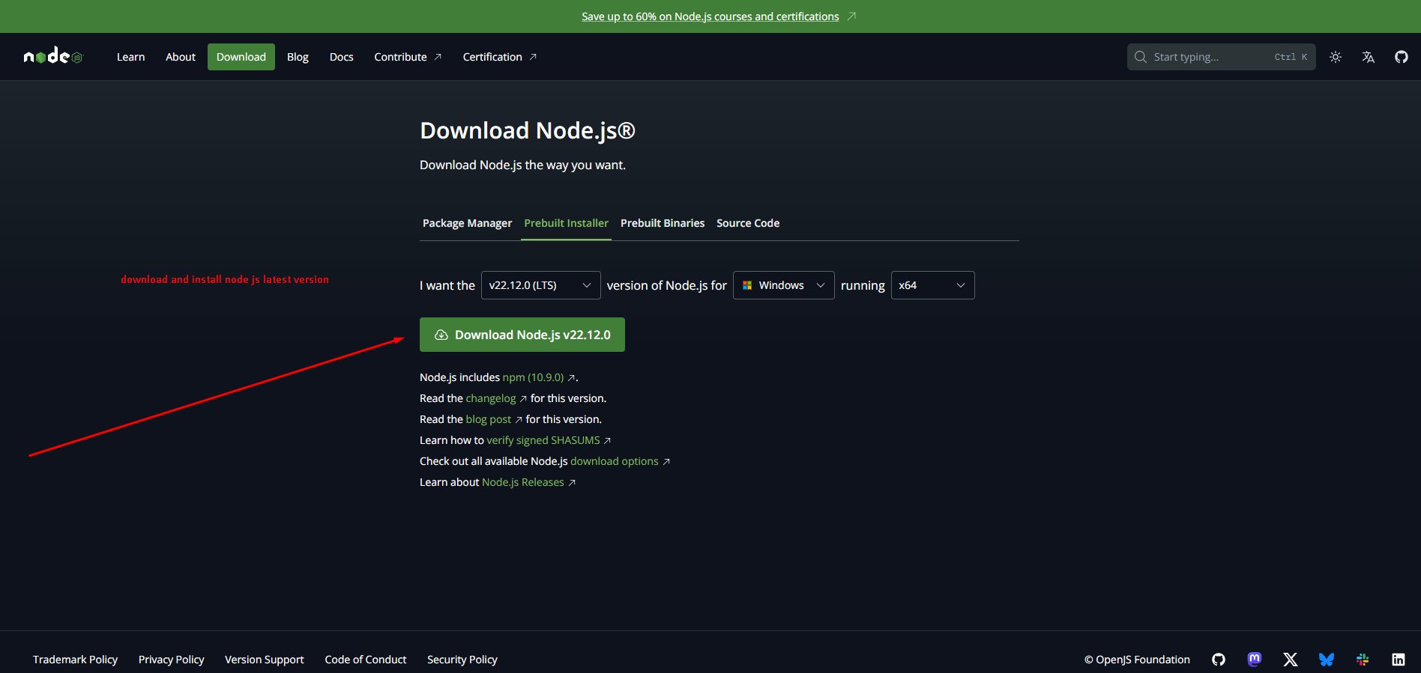The image size is (1421, 673).
Task: Expand the x64 architecture dropdown
Action: (932, 285)
